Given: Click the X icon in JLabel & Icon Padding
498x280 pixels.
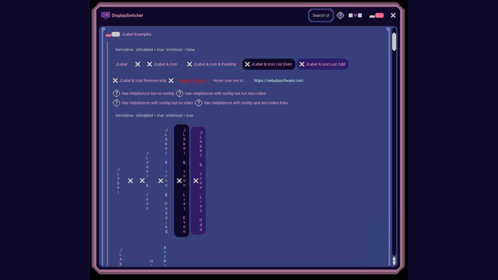Looking at the screenshot, I should [189, 64].
